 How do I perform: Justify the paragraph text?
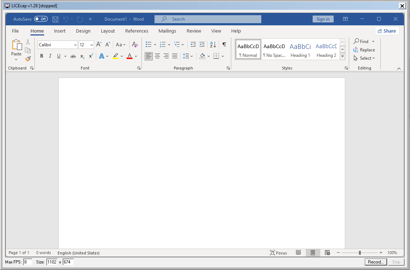[175, 56]
